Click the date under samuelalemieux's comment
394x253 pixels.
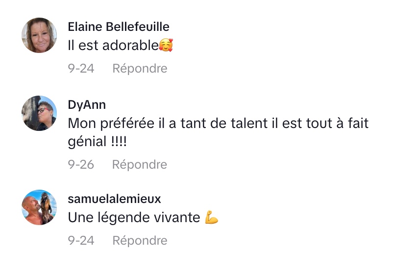point(81,241)
